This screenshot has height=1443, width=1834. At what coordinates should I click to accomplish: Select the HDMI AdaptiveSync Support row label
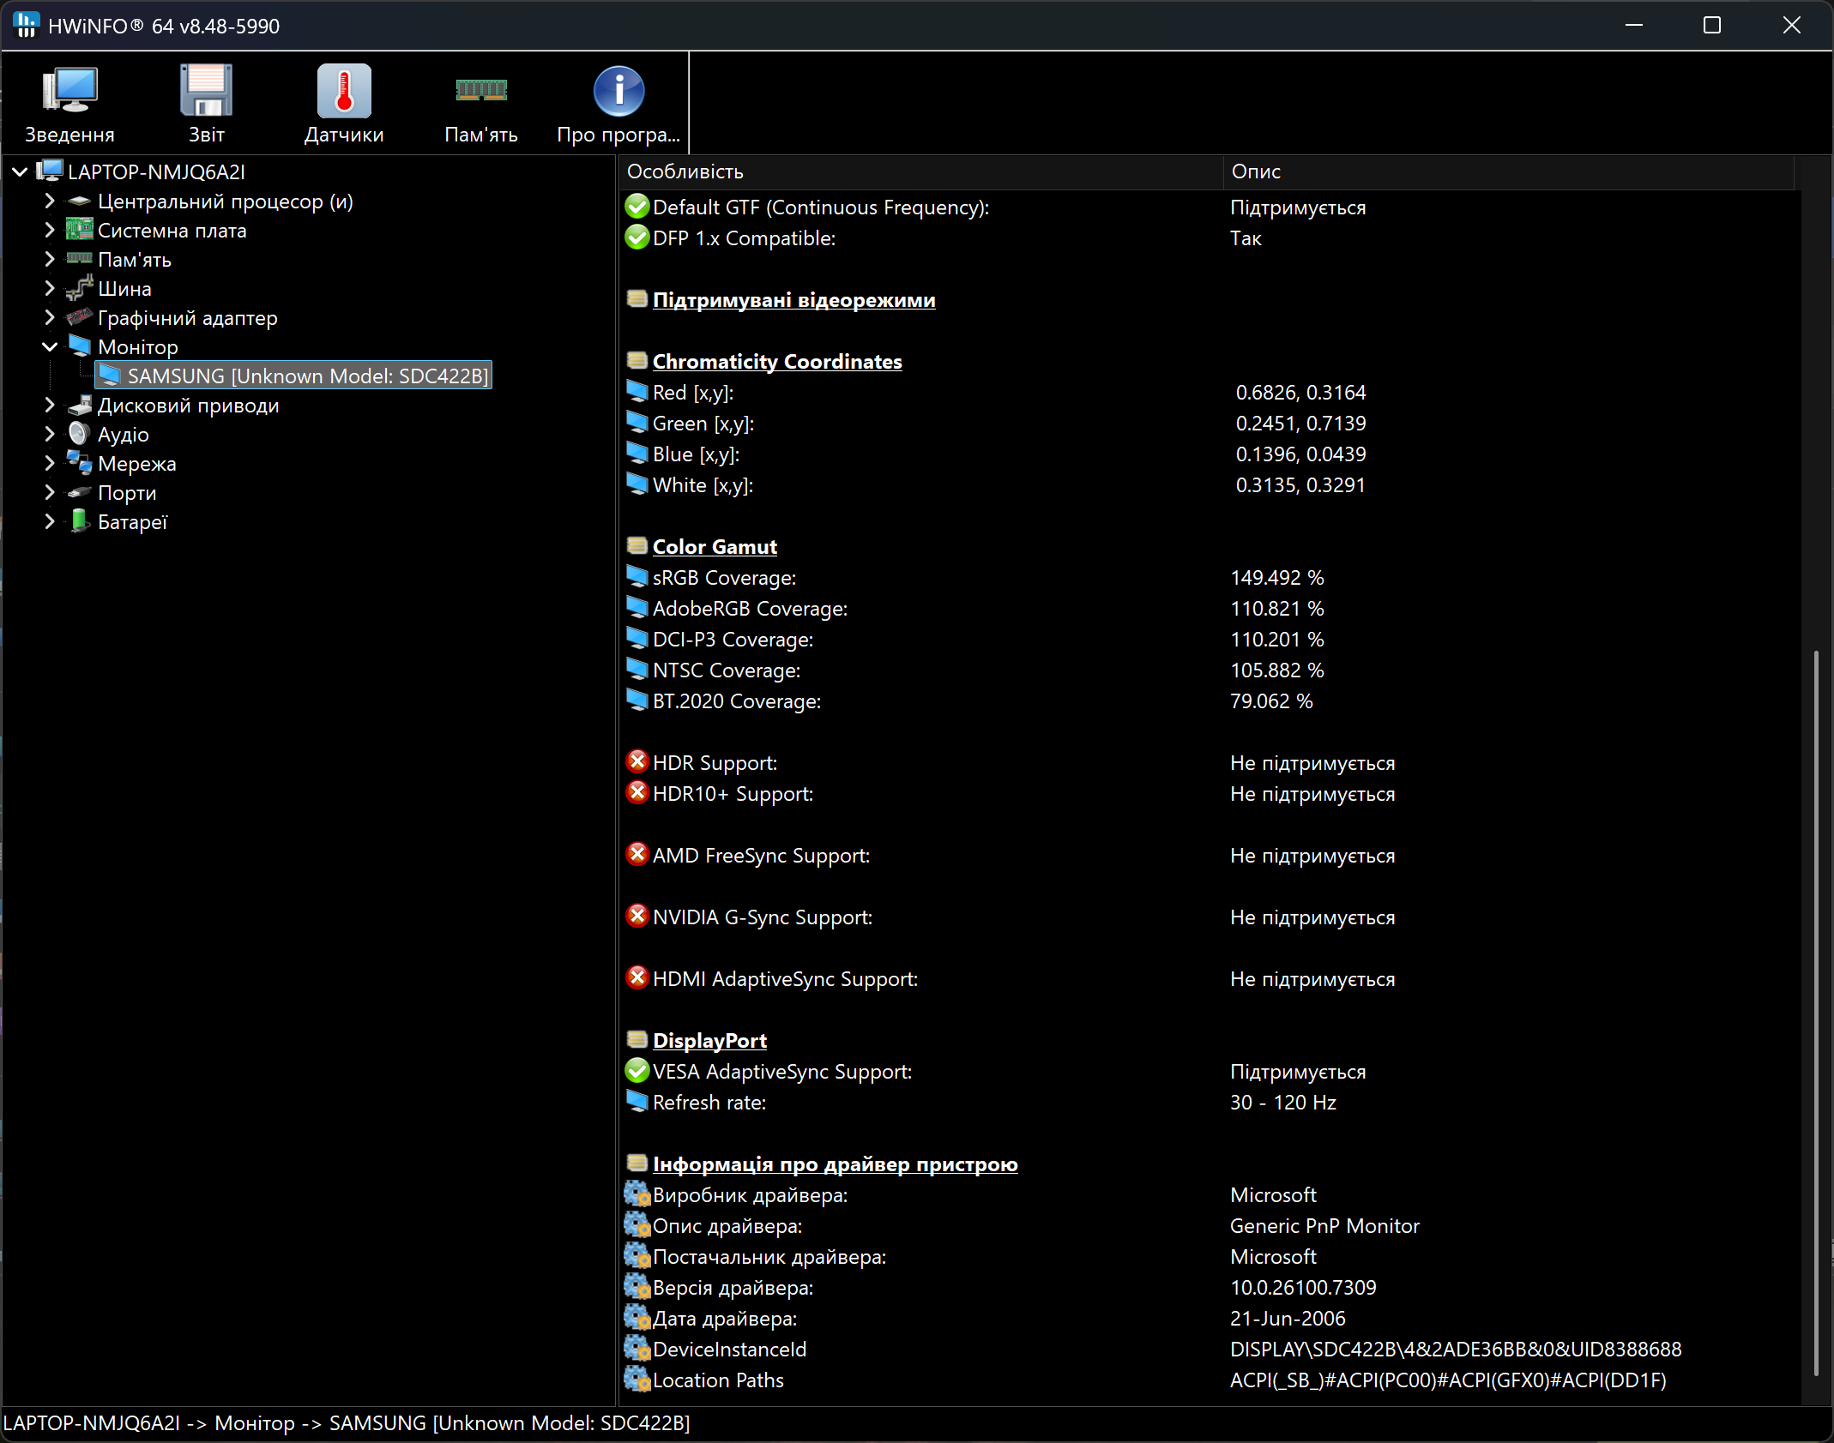(785, 979)
